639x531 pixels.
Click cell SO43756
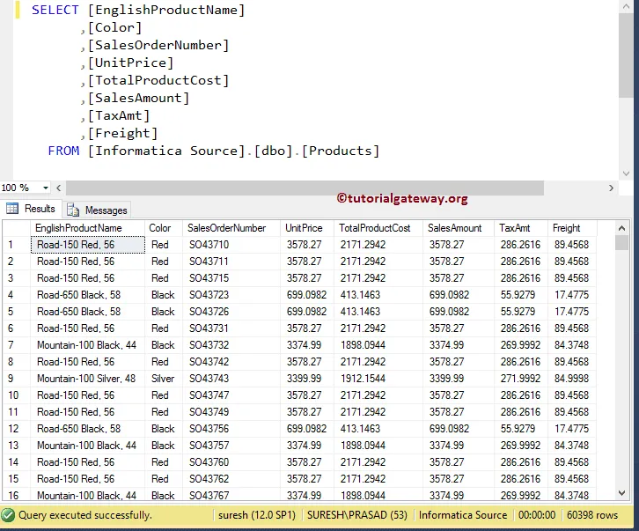click(231, 429)
